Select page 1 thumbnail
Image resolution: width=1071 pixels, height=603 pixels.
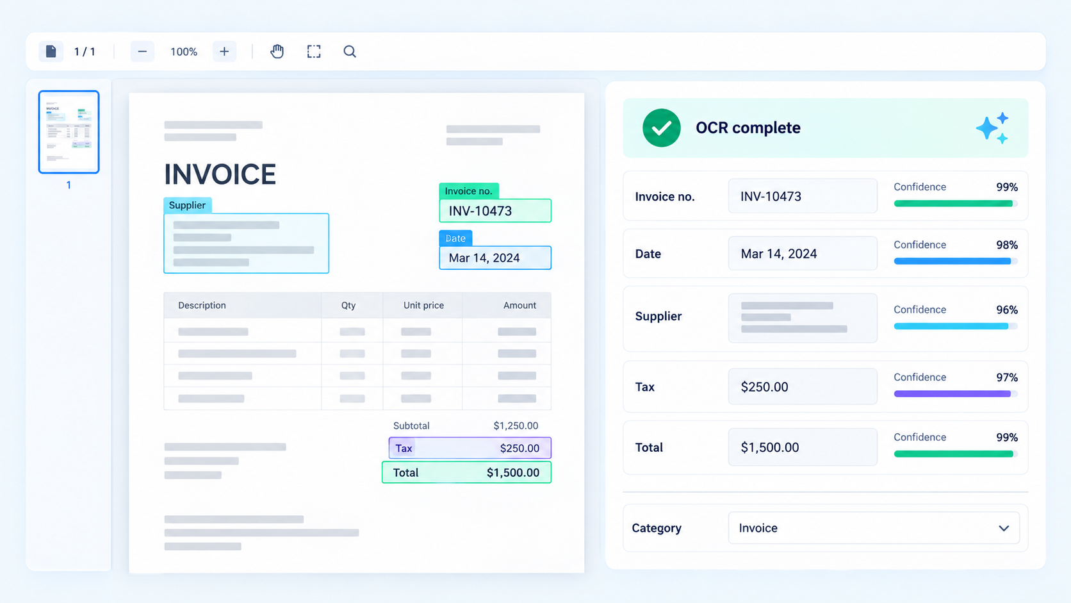pos(69,132)
